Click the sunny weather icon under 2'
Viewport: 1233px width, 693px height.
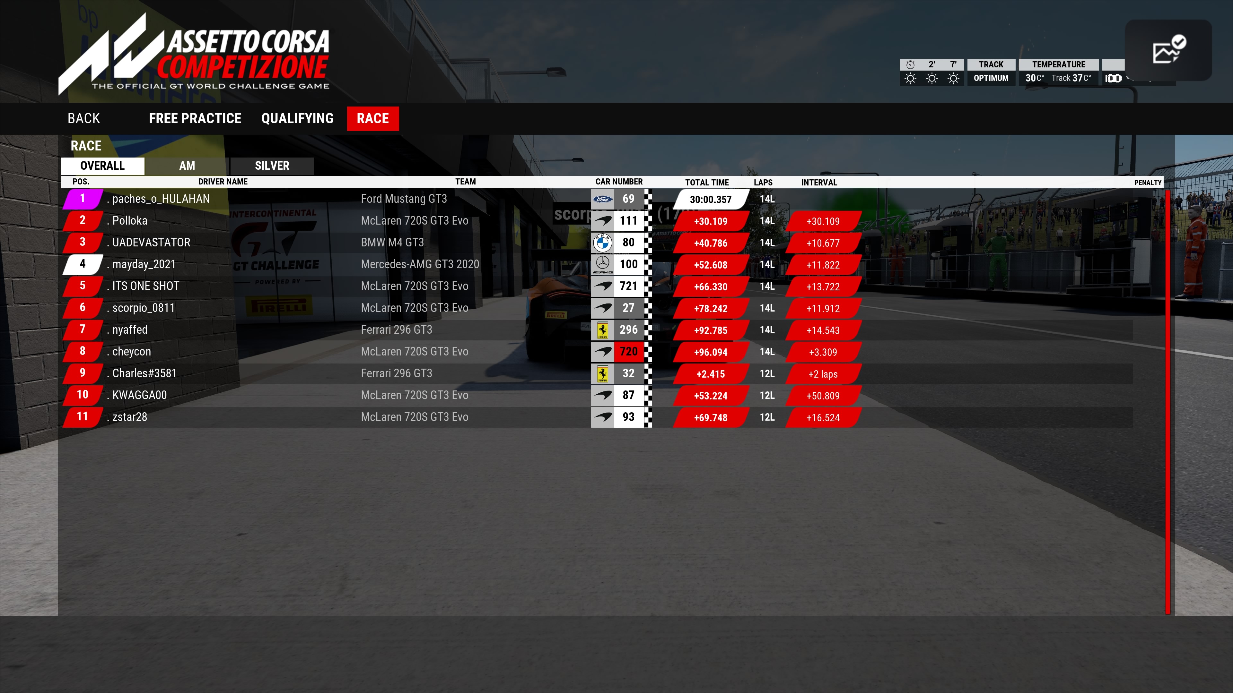[x=931, y=78]
